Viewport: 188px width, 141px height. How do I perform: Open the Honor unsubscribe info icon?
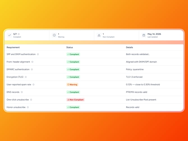28,107
